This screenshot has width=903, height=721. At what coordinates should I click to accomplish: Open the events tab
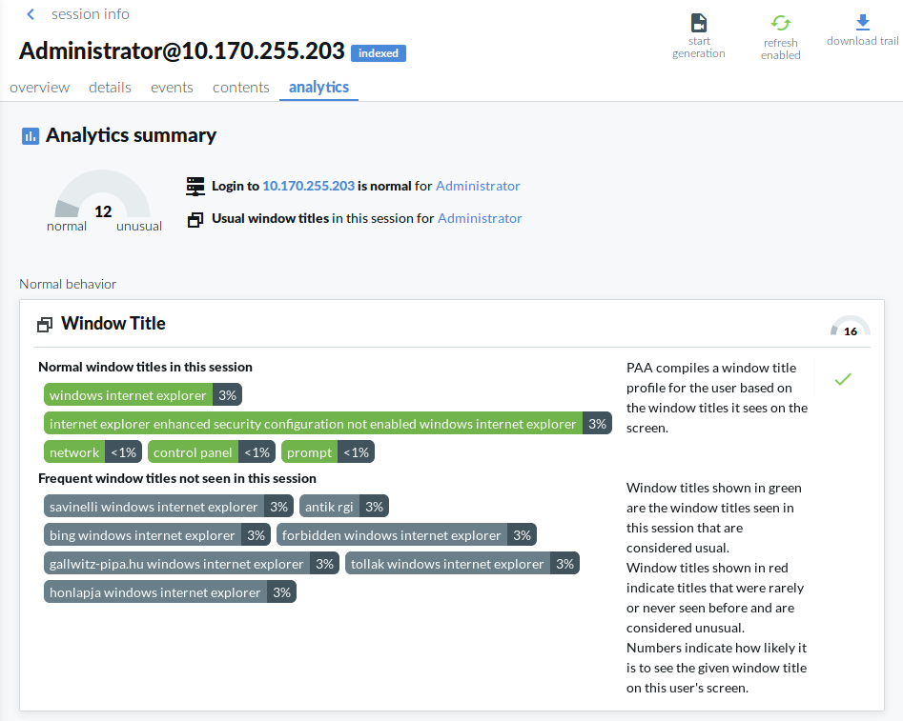click(x=172, y=87)
